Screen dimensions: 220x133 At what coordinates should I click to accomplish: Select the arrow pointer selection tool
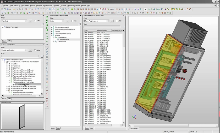pos(145,9)
